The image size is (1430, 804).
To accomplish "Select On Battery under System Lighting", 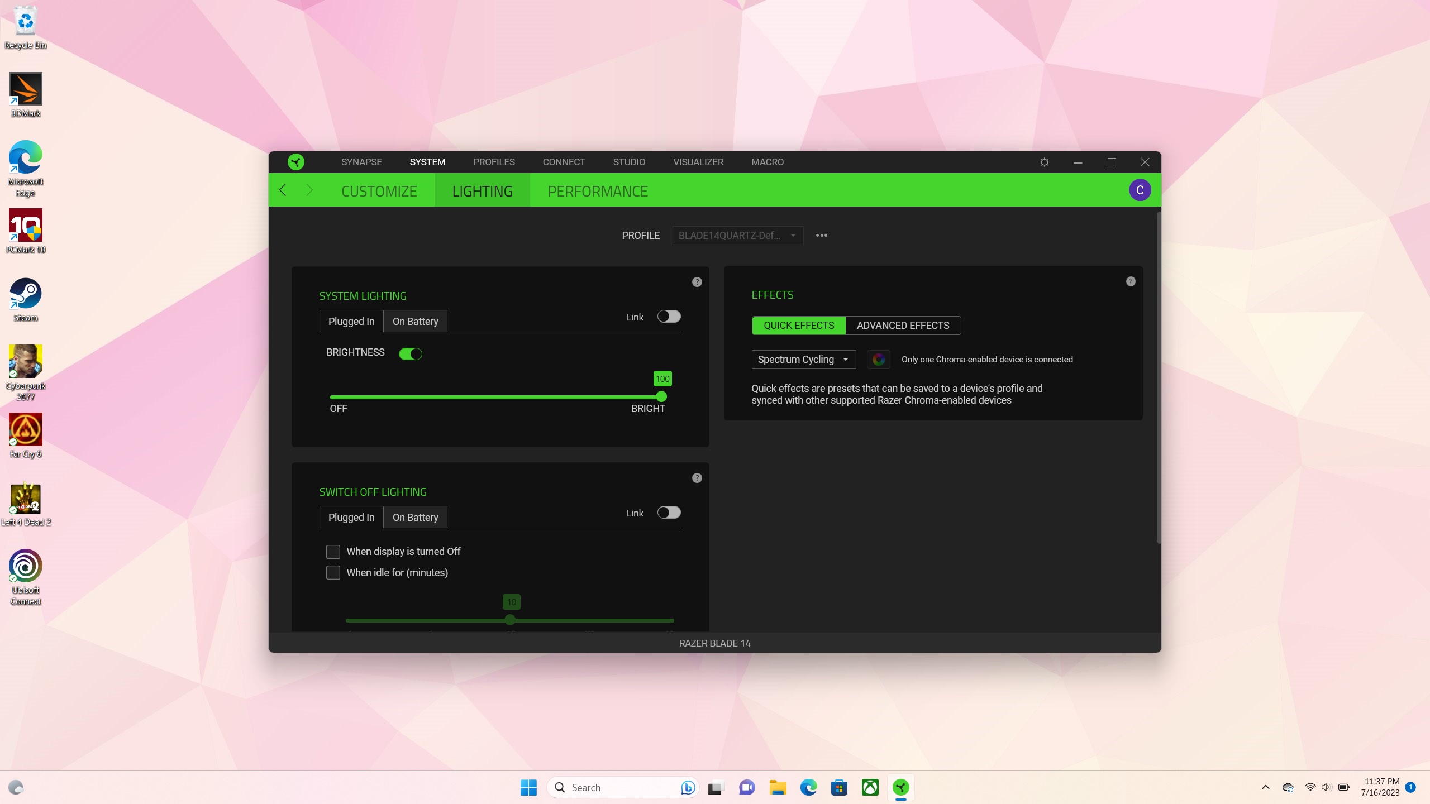I will (x=415, y=322).
